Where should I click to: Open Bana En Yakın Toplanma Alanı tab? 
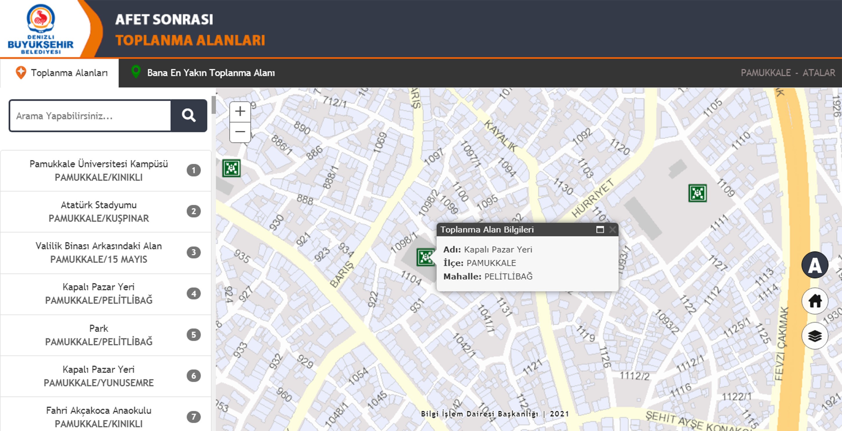(x=203, y=73)
